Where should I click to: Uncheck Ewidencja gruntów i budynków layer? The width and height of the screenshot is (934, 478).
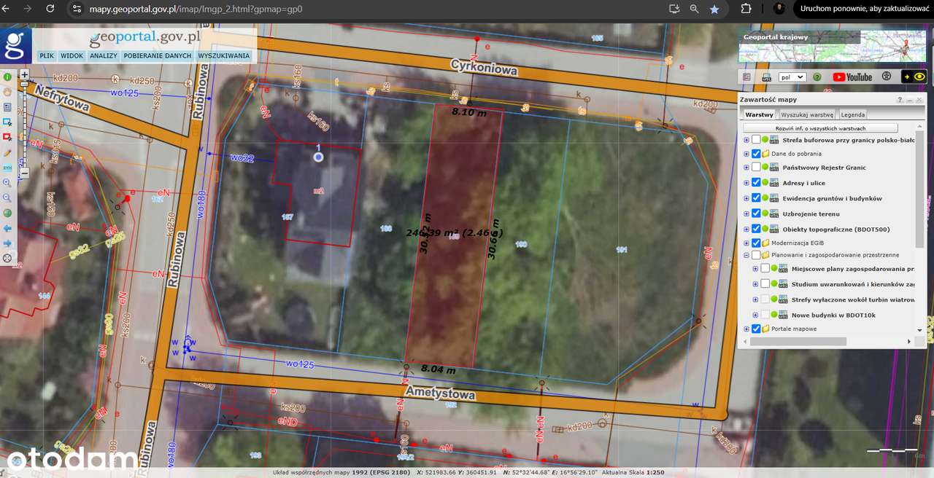click(x=756, y=198)
